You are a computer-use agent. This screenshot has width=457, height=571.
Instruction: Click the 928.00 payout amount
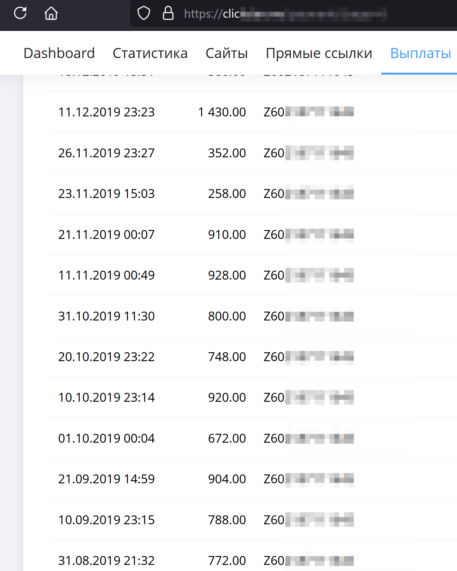coord(227,275)
